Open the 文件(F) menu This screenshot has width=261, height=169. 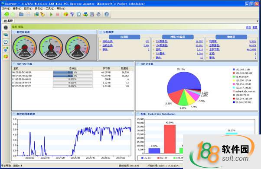[6, 8]
